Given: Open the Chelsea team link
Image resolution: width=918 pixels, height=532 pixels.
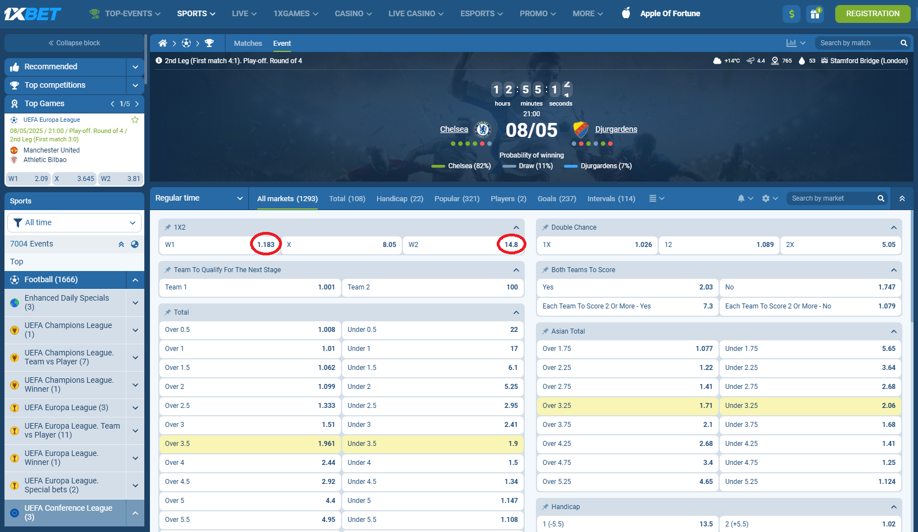Looking at the screenshot, I should pos(454,129).
